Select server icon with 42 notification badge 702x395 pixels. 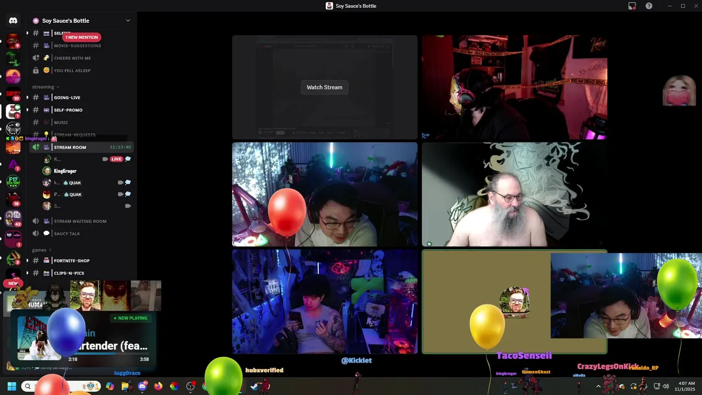[13, 218]
